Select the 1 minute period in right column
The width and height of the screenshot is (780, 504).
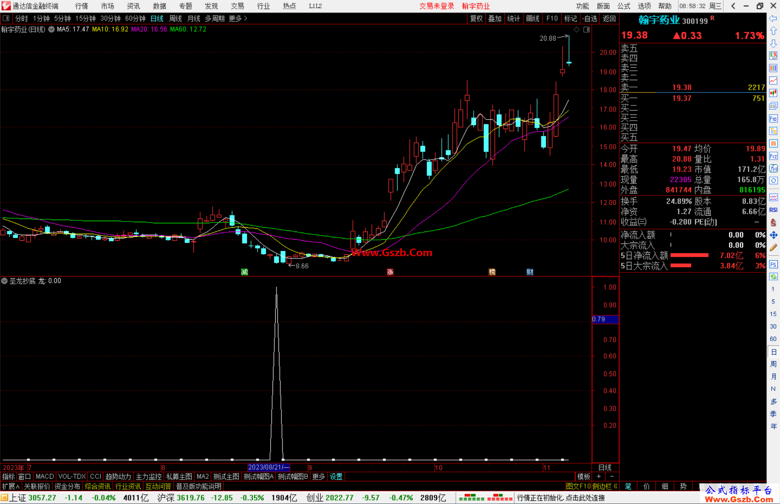coord(773,289)
